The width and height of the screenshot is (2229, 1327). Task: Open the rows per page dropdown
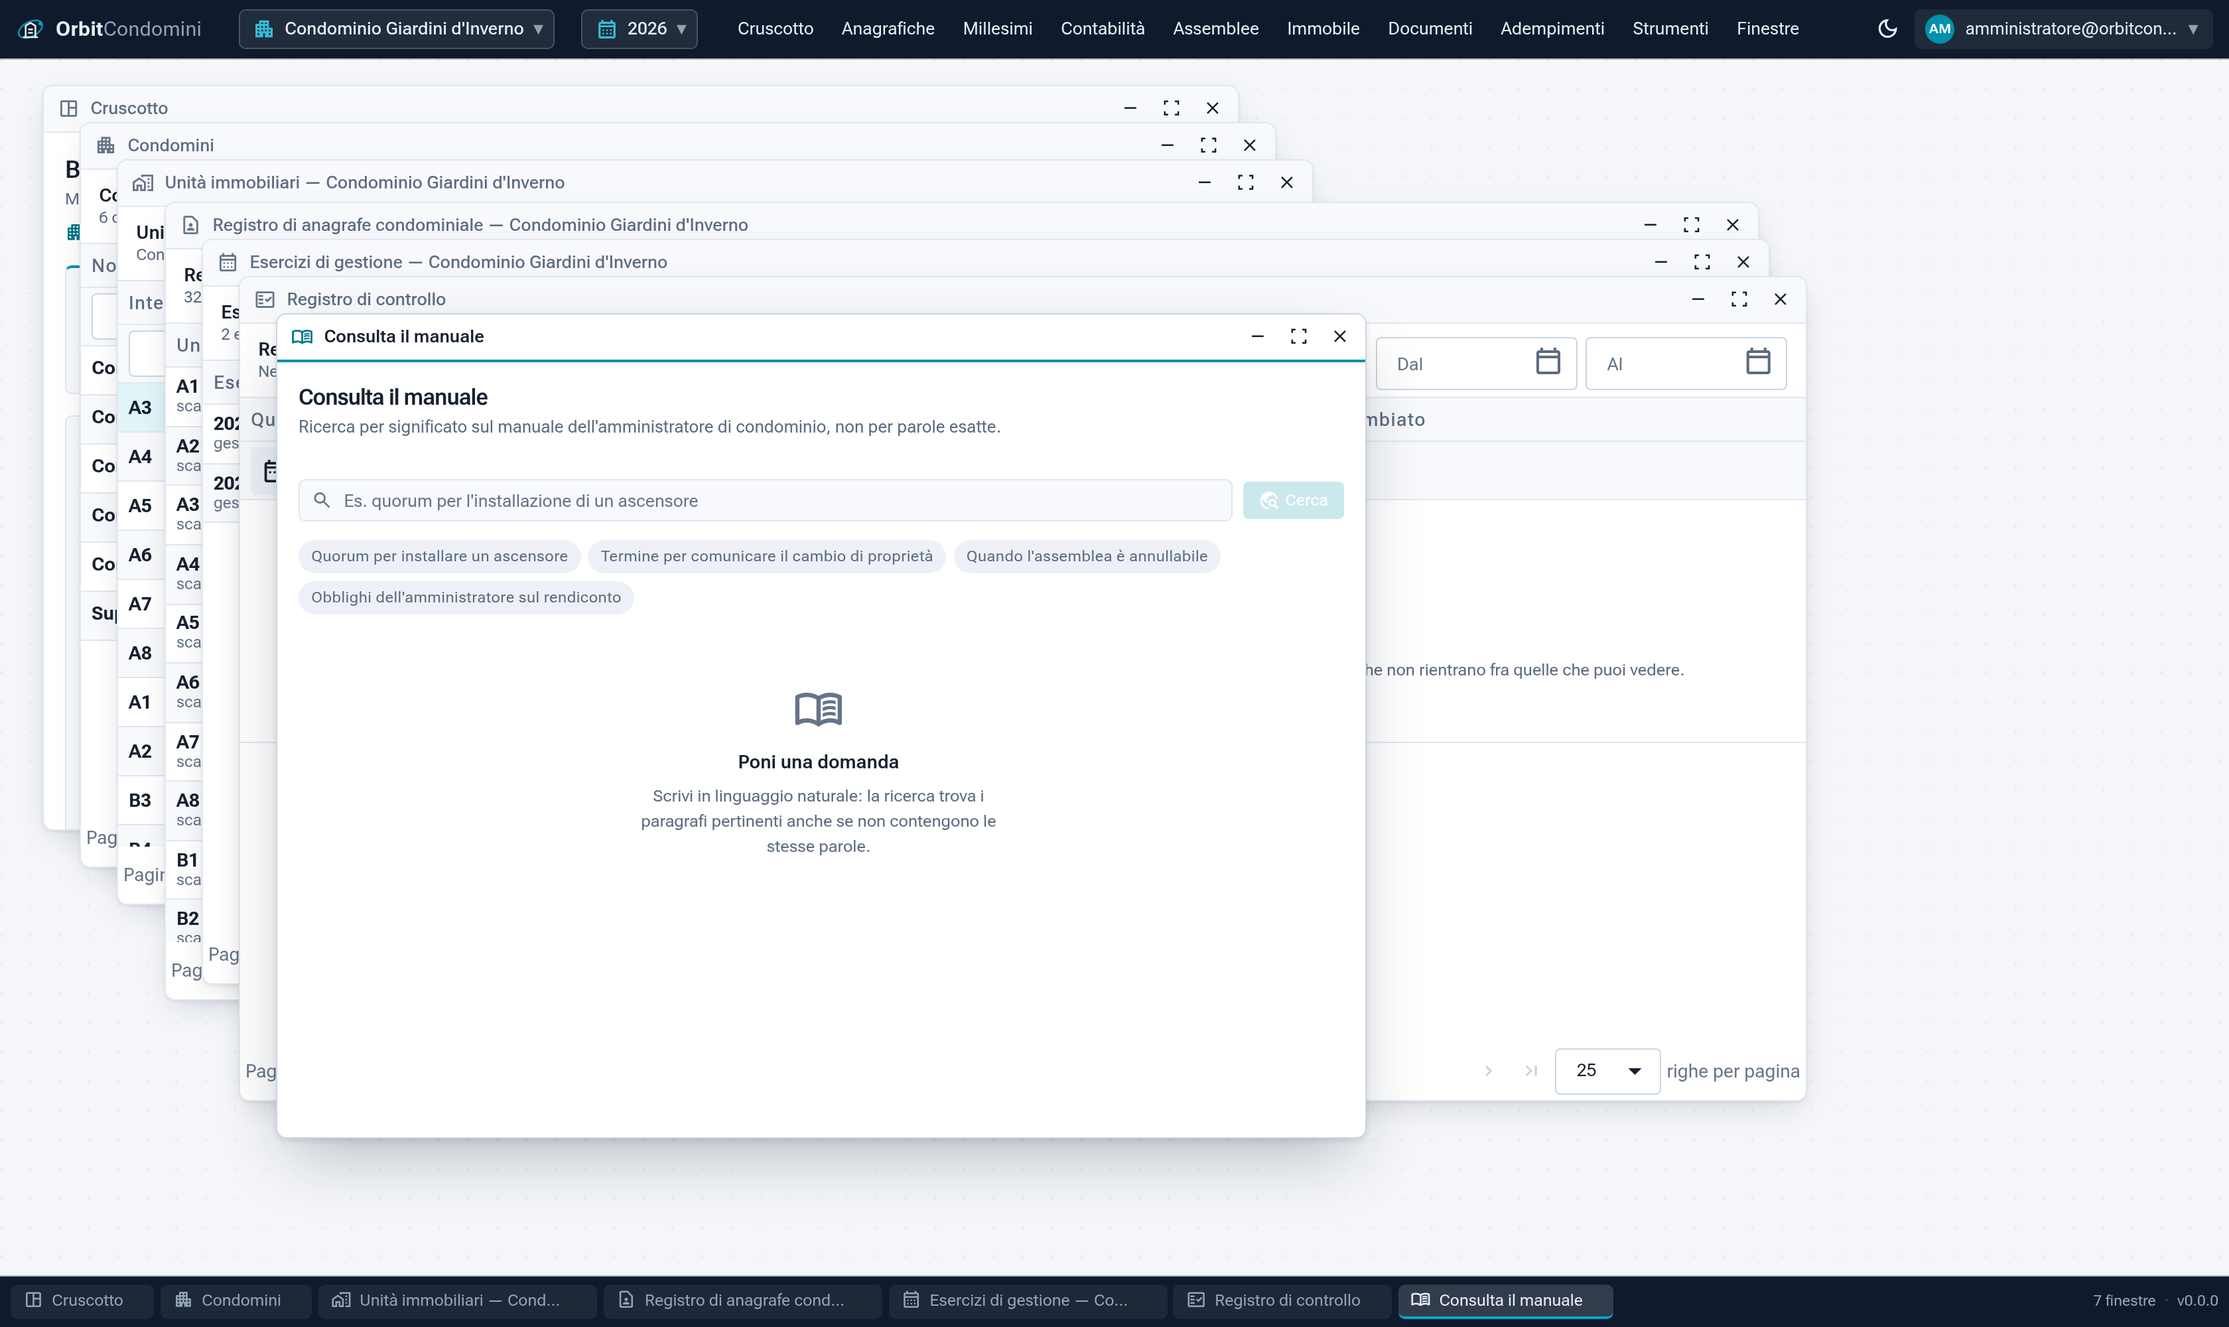1607,1070
